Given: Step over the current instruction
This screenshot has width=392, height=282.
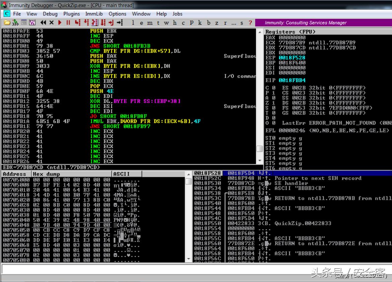Looking at the screenshot, I should click(86, 22).
